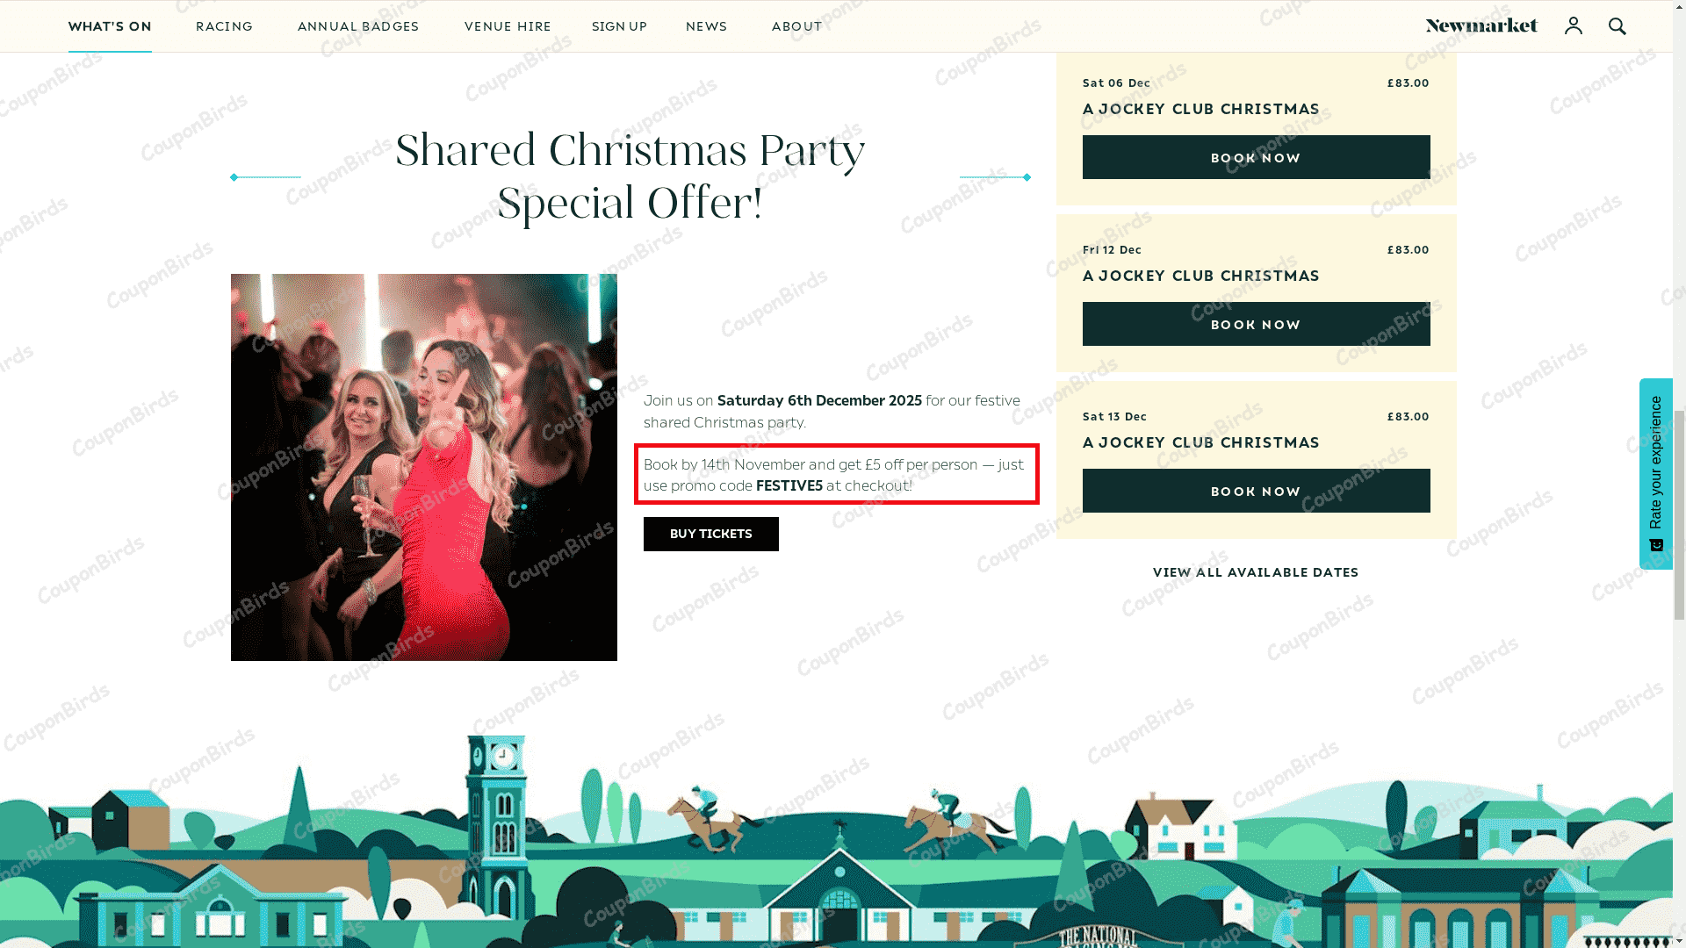Open the News menu item
Viewport: 1686px width, 948px height.
click(x=706, y=26)
